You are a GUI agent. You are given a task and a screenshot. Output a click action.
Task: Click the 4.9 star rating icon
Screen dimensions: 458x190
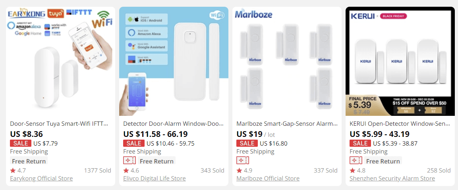click(239, 171)
